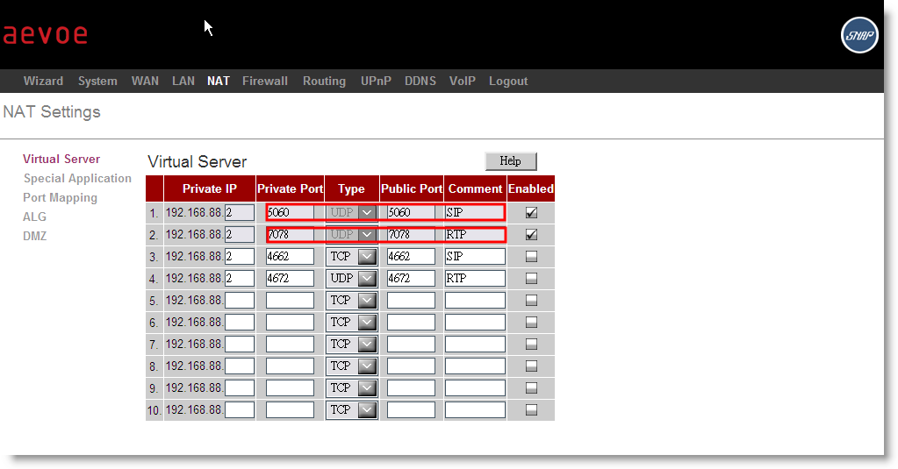Screen dimensions: 898x469
Task: Click the Enabled column header
Action: tap(531, 188)
